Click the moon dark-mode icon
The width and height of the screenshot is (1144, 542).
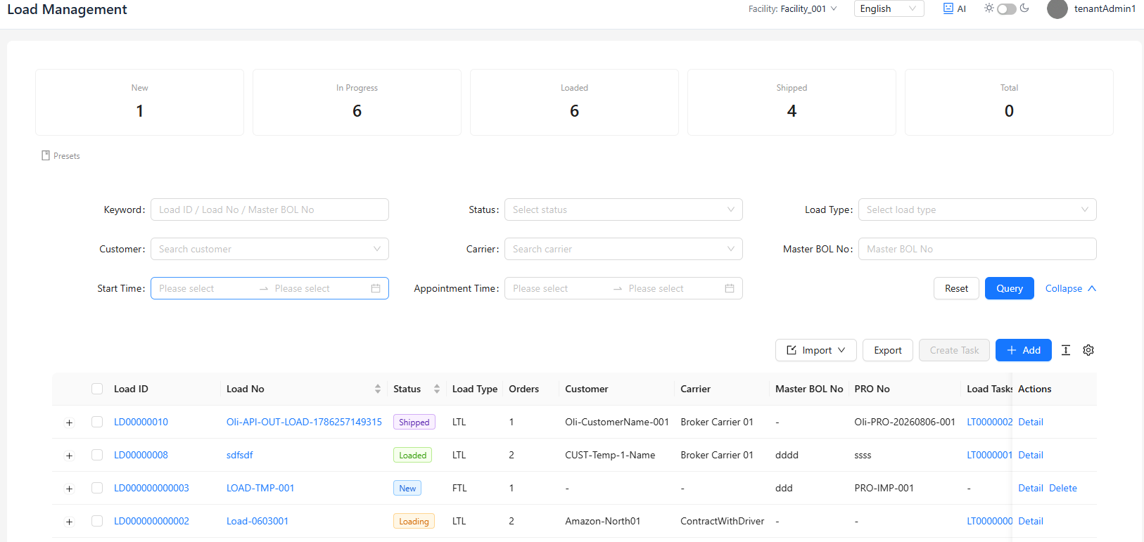pos(1024,8)
